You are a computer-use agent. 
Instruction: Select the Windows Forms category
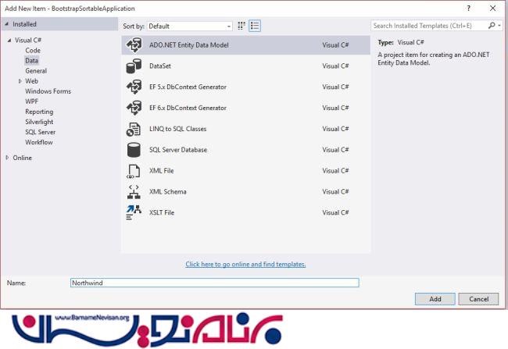coord(48,91)
